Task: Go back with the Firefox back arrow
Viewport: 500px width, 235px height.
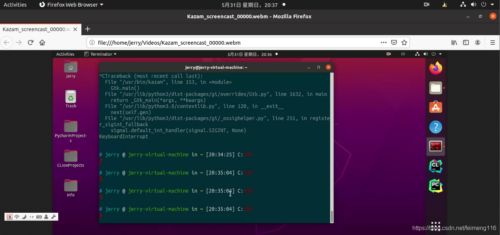Action: tap(7, 42)
